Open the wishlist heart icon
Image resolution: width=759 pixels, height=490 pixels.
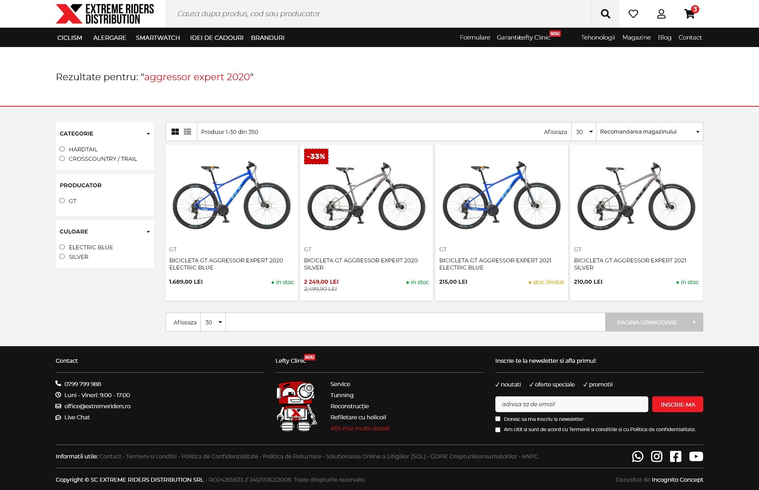pyautogui.click(x=633, y=13)
